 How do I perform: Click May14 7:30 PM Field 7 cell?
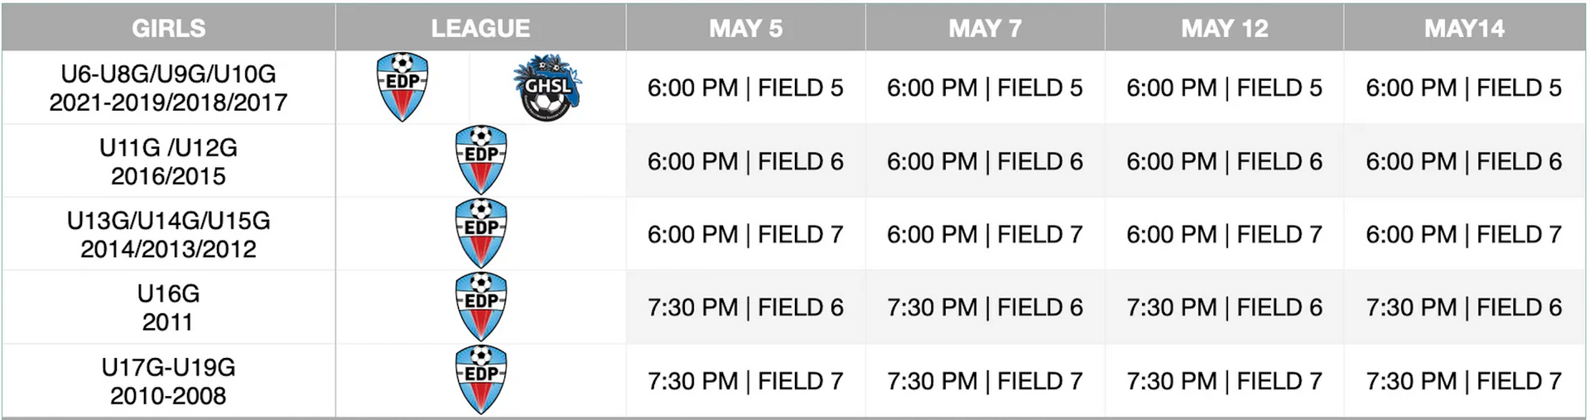tap(1464, 381)
